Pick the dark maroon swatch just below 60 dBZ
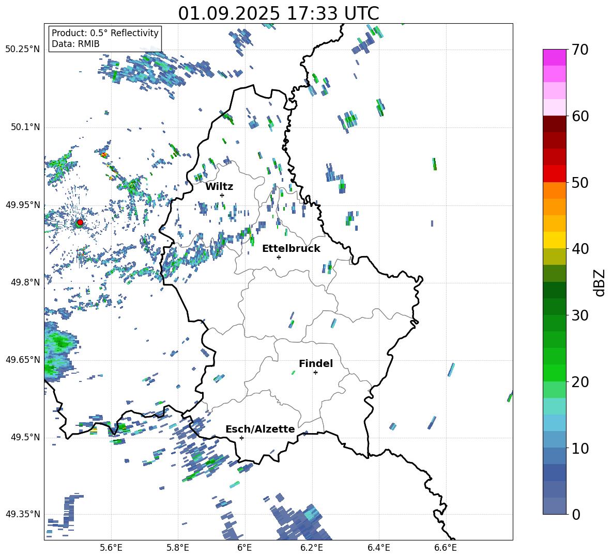Screen dimensions: 612x558 (x=554, y=124)
